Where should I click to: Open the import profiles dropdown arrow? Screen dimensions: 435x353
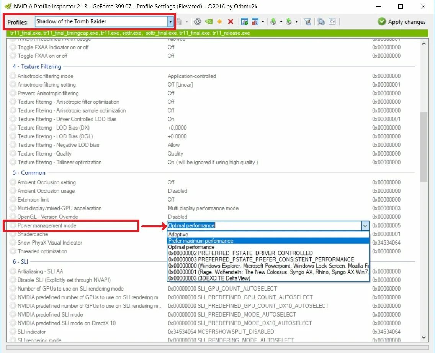point(296,22)
